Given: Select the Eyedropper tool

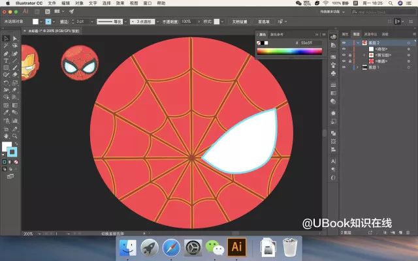Looking at the screenshot, I should point(6,112).
